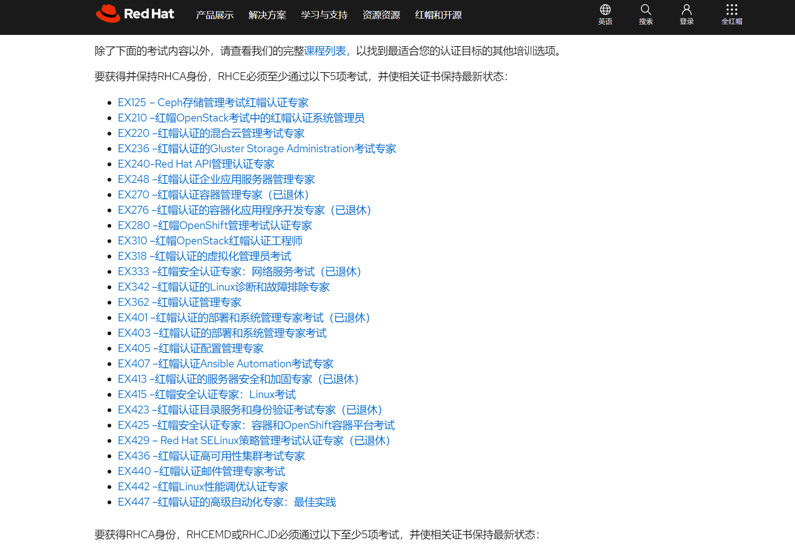Image resolution: width=795 pixels, height=548 pixels.
Task: Open the EX318 虚拟化管理员考试 link
Action: click(x=204, y=256)
